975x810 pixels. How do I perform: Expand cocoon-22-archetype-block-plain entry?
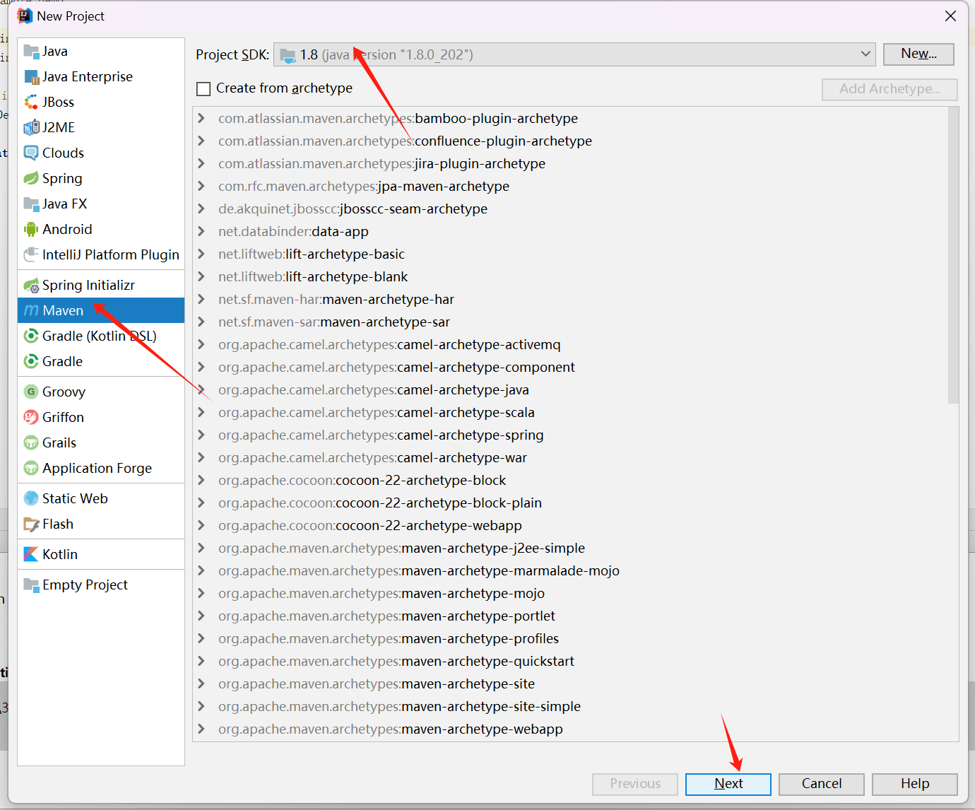pos(201,503)
